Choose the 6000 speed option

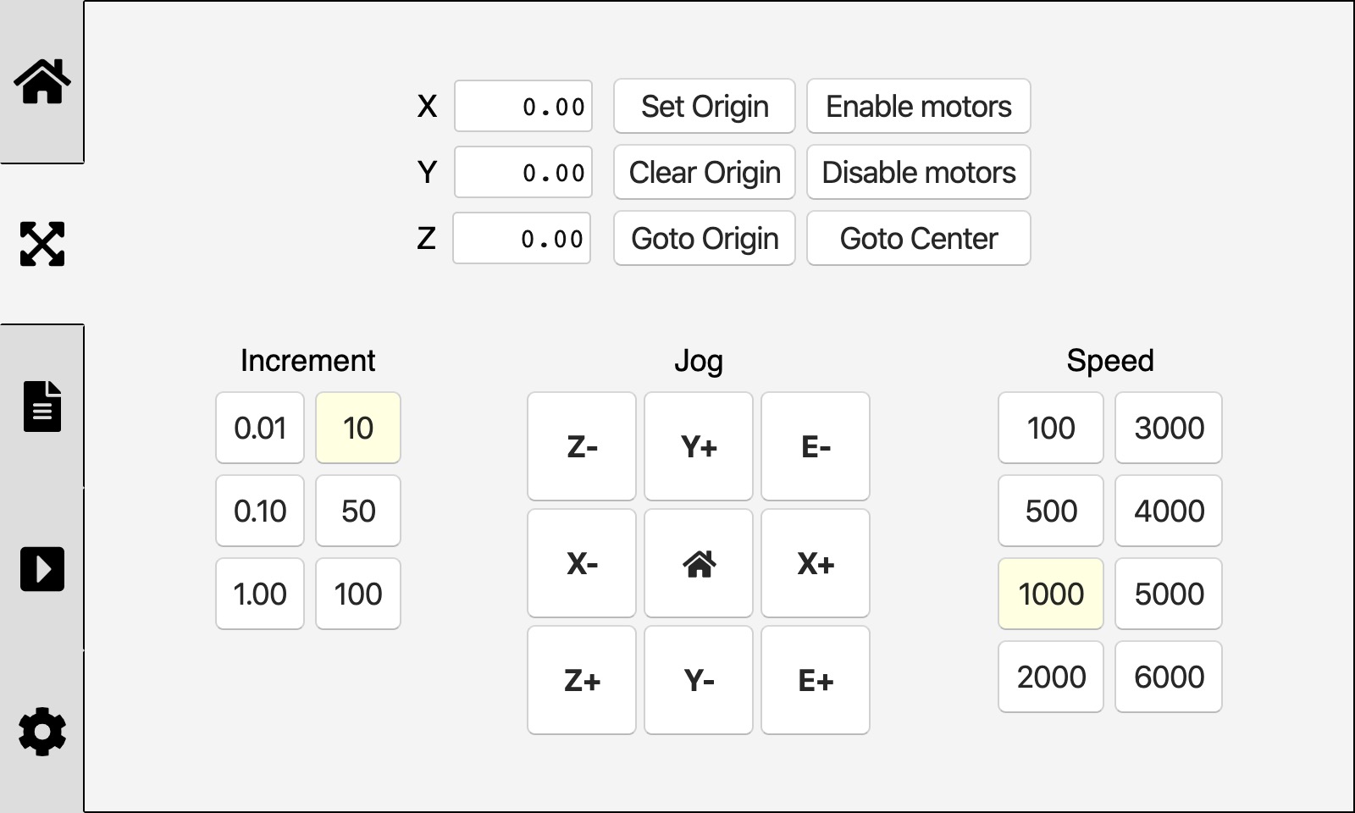coord(1168,677)
